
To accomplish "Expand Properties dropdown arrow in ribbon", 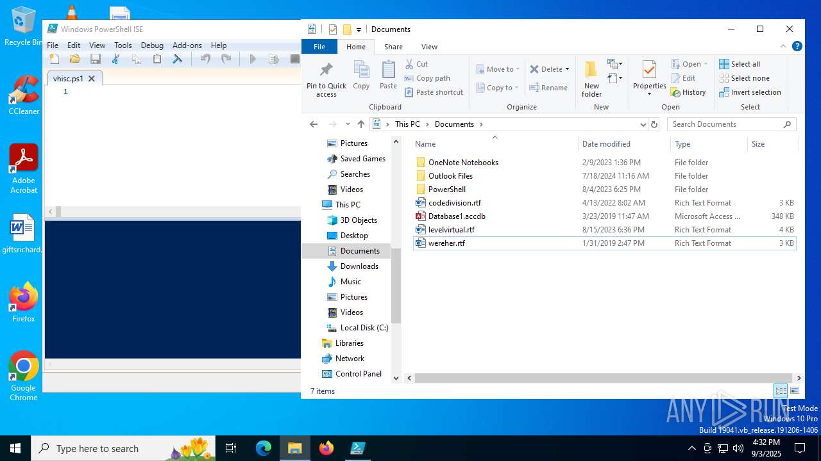I will tap(649, 95).
